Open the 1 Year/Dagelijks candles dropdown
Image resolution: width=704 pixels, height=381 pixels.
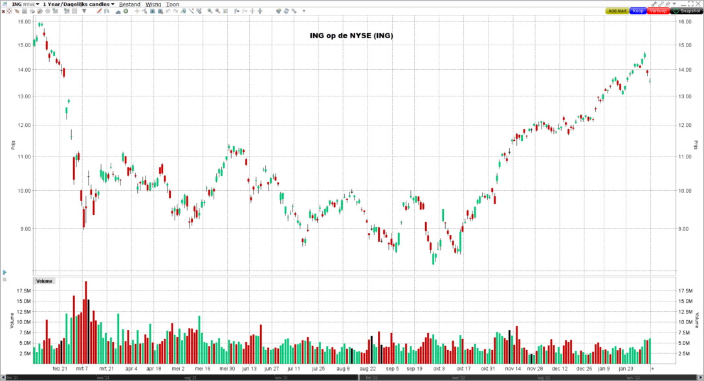pos(78,4)
